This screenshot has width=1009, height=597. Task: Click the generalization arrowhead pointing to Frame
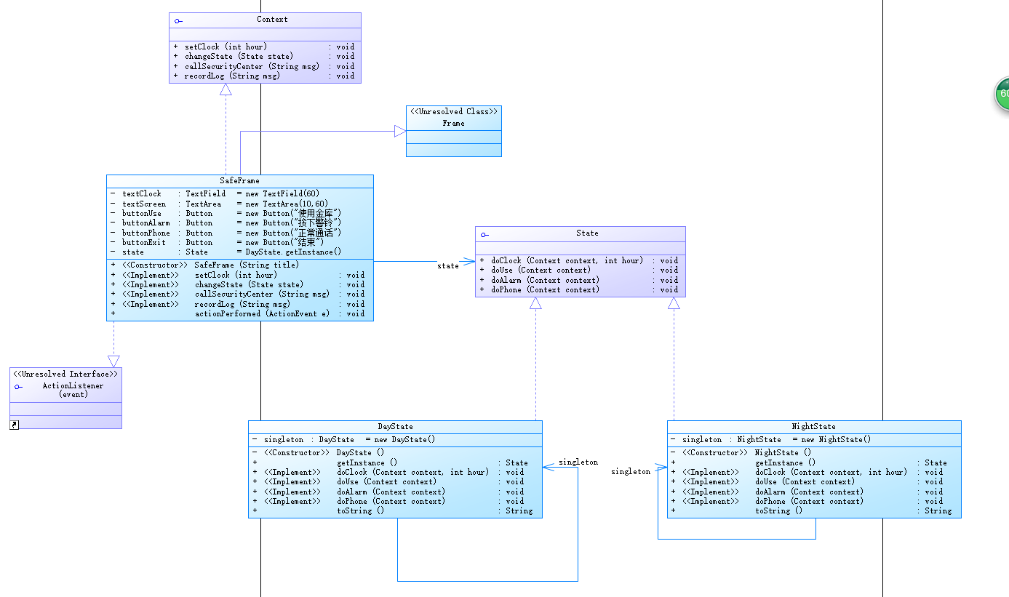(x=399, y=131)
